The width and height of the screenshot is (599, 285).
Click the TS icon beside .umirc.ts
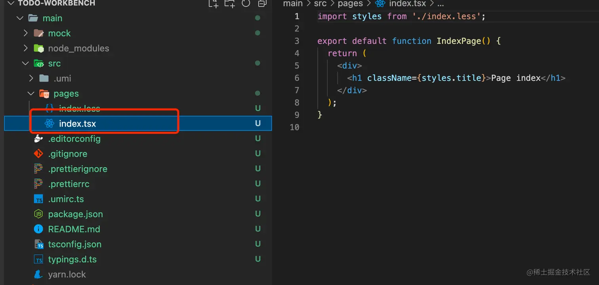[x=38, y=199]
